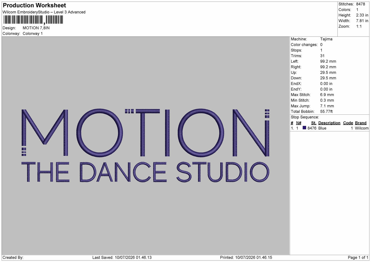
Task: Click the 'Colorway 1' value
Action: (x=33, y=34)
